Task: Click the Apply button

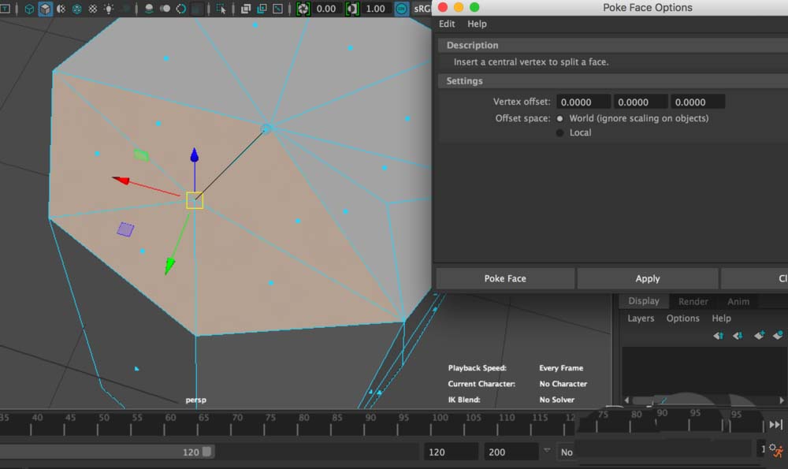Action: (x=647, y=278)
